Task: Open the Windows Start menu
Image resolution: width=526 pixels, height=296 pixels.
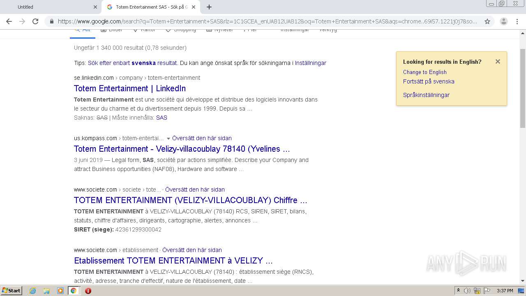Action: pyautogui.click(x=11, y=290)
